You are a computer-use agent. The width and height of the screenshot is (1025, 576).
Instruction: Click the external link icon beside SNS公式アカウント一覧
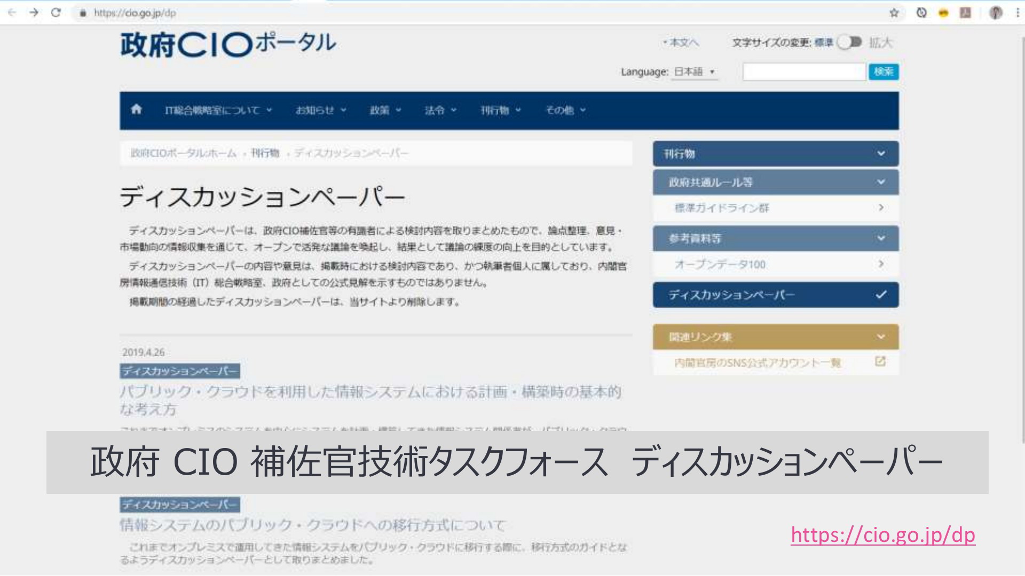[880, 362]
